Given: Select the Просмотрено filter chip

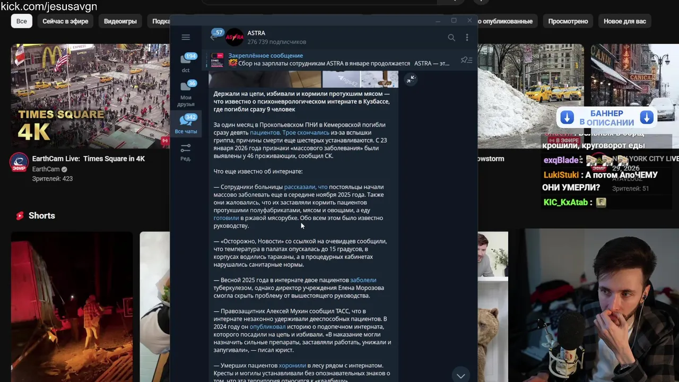Looking at the screenshot, I should (x=568, y=21).
